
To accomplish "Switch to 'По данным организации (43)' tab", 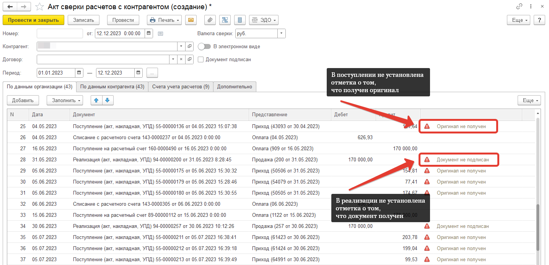I will (39, 87).
